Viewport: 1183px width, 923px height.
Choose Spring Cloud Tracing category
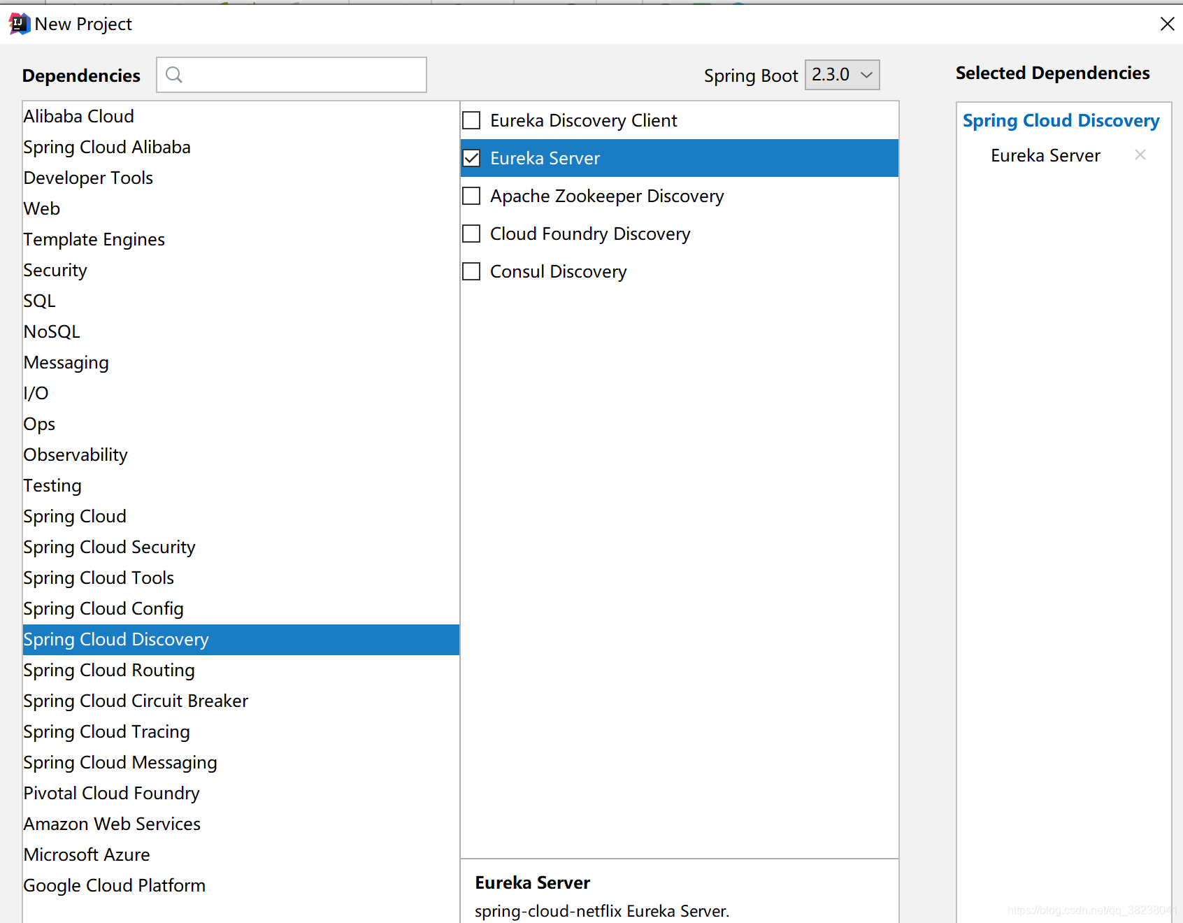click(241, 731)
